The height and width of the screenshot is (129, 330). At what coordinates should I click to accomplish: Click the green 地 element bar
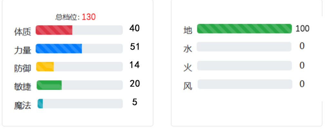(244, 29)
